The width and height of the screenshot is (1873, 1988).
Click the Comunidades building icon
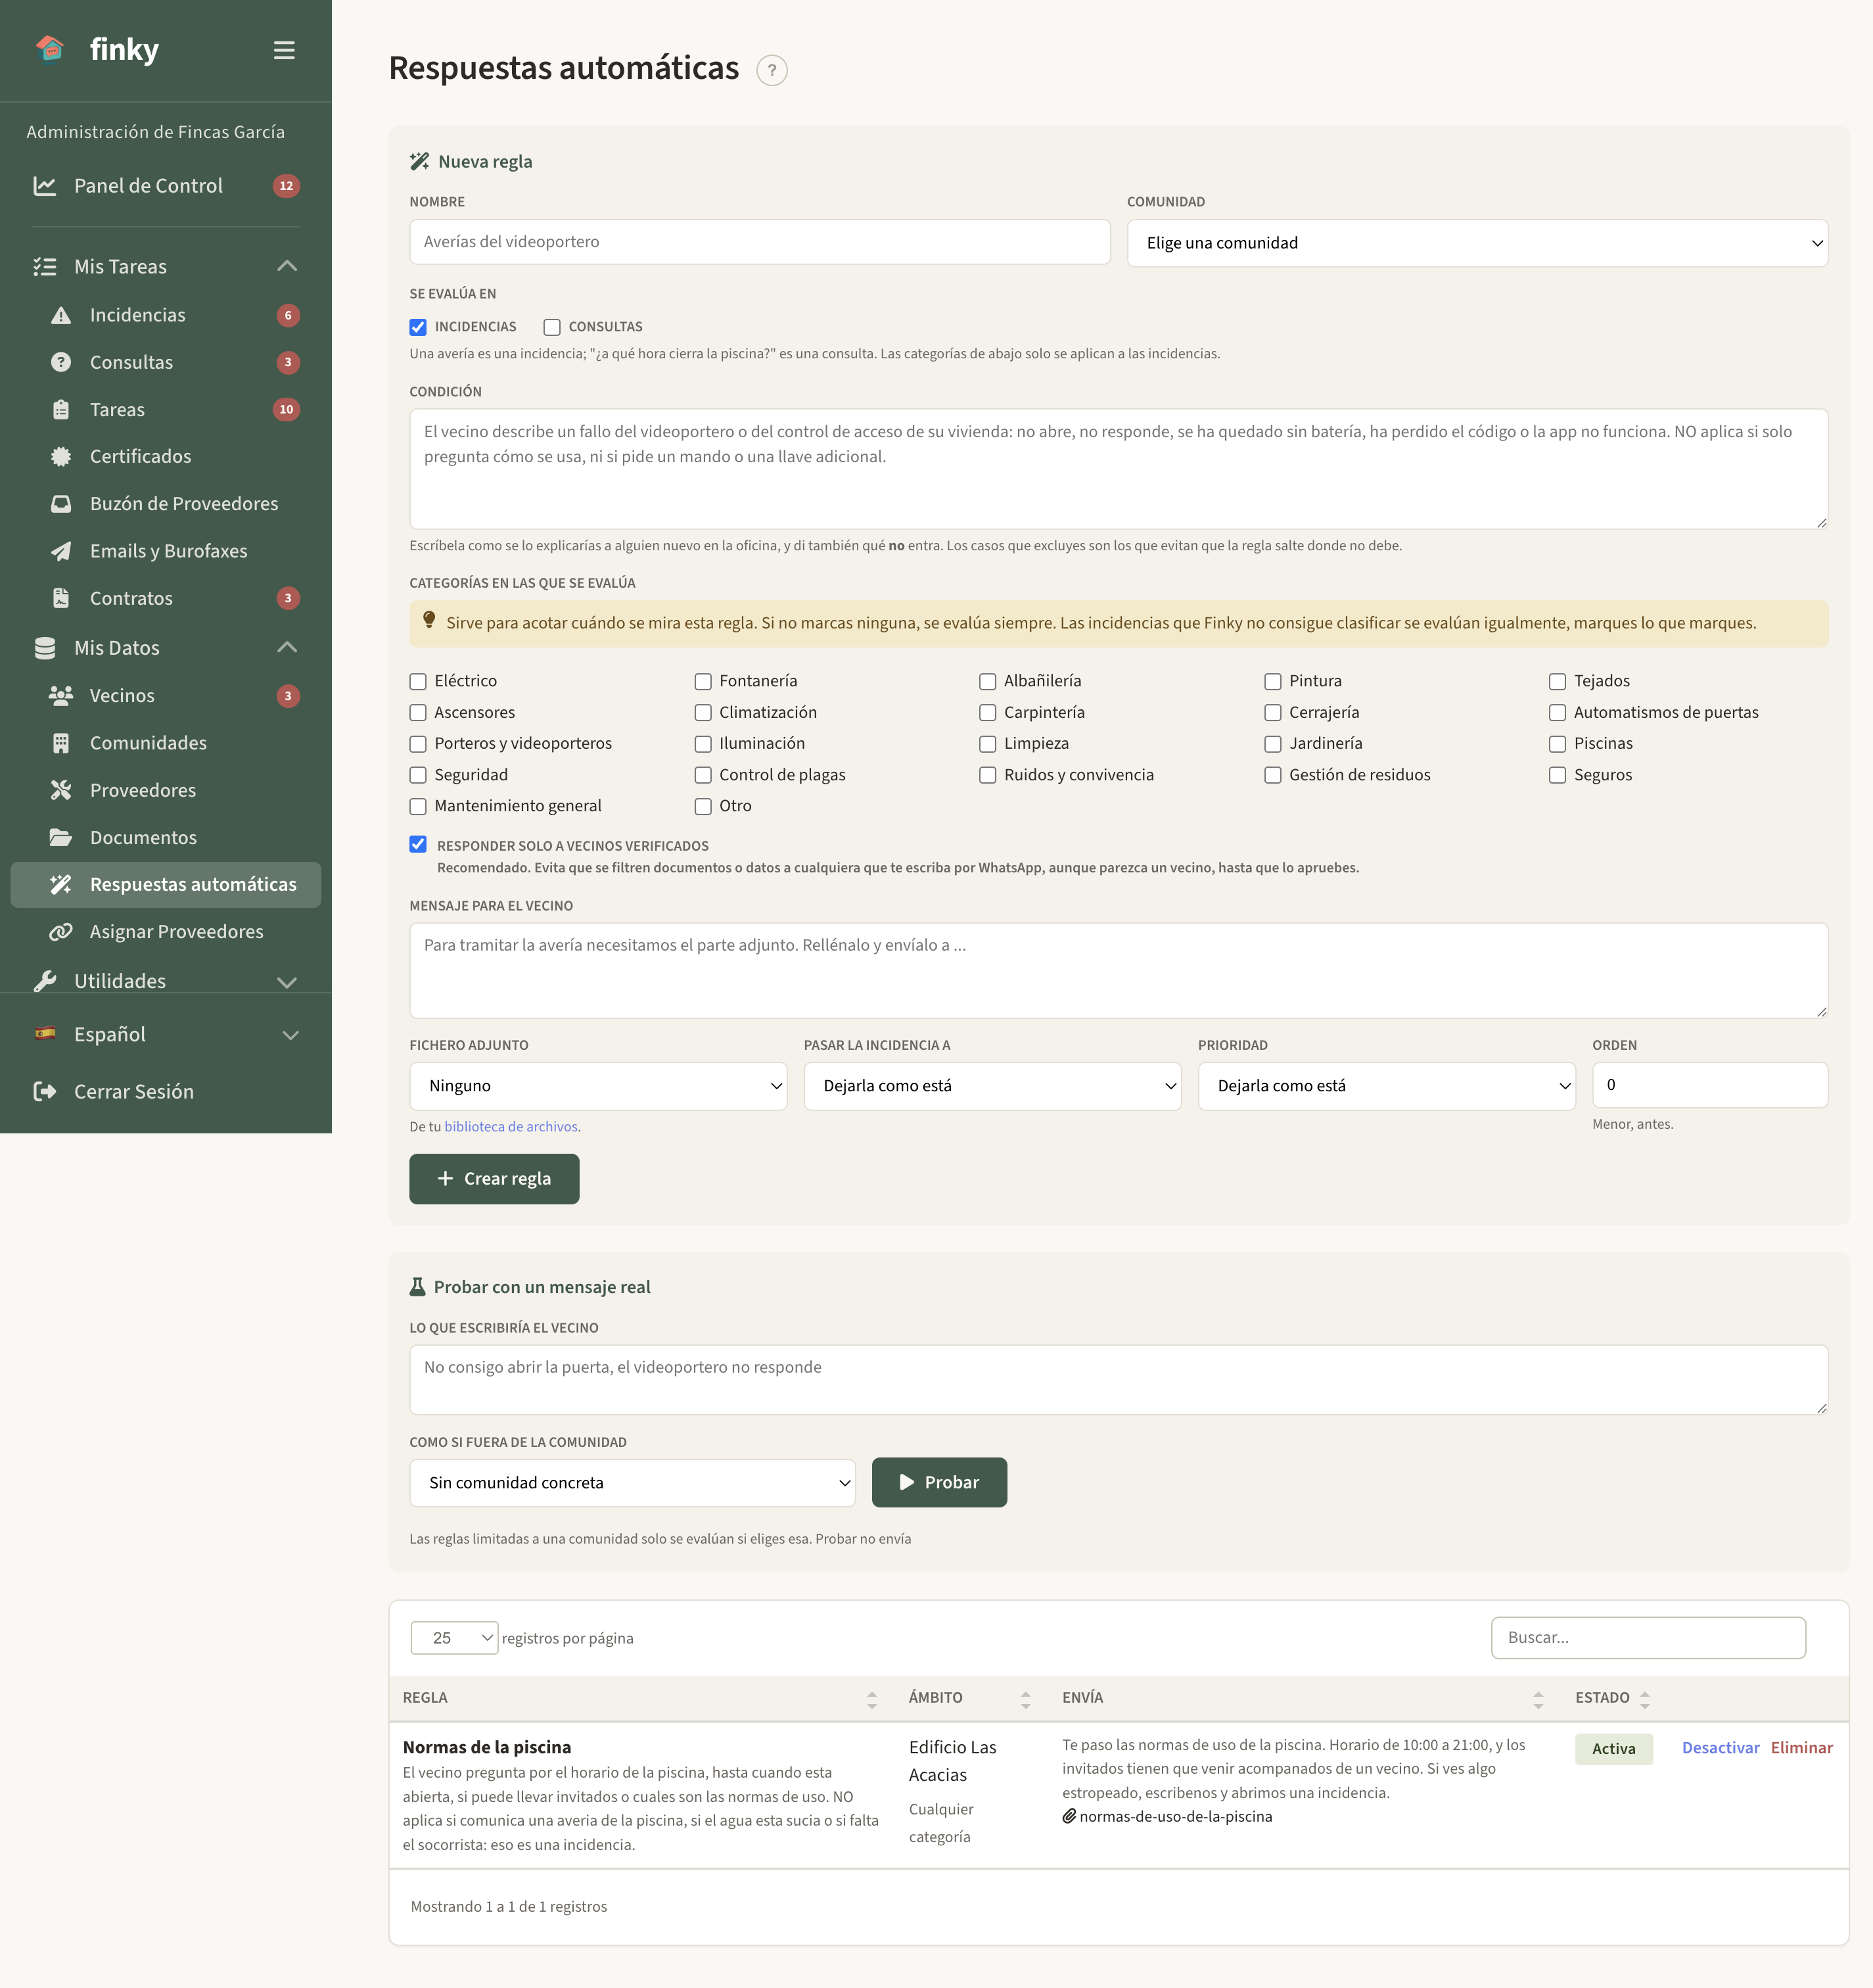pos(61,743)
